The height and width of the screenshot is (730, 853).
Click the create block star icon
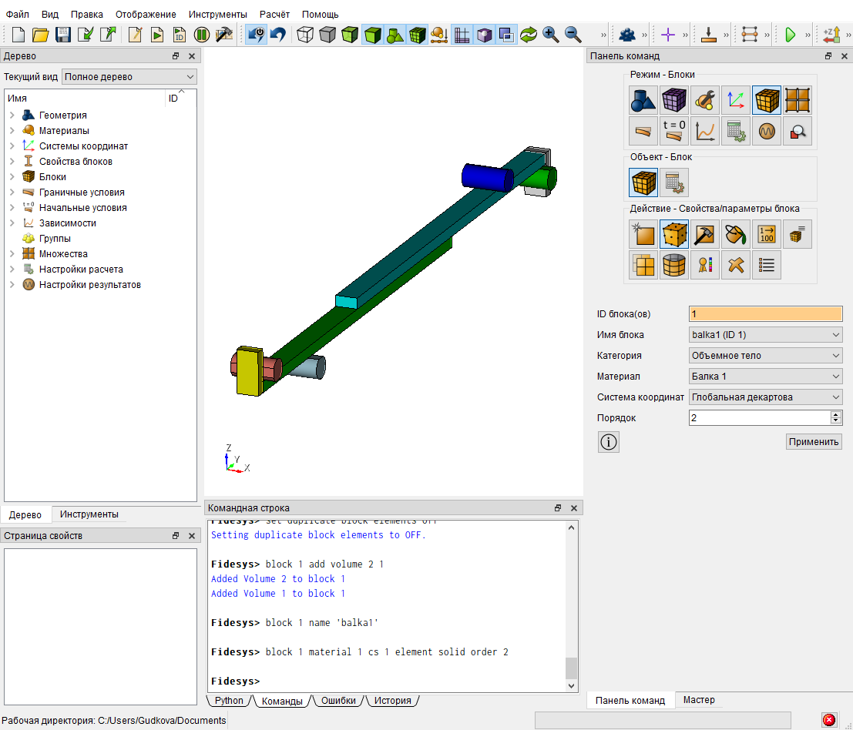click(643, 234)
